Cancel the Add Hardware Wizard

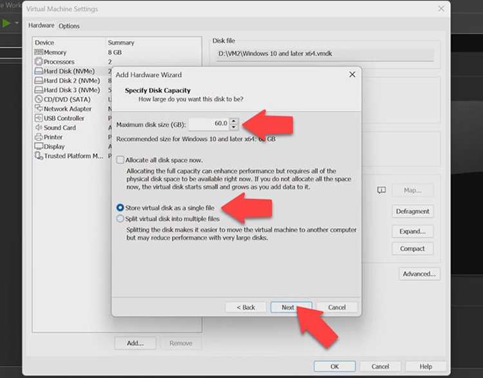[x=337, y=307]
